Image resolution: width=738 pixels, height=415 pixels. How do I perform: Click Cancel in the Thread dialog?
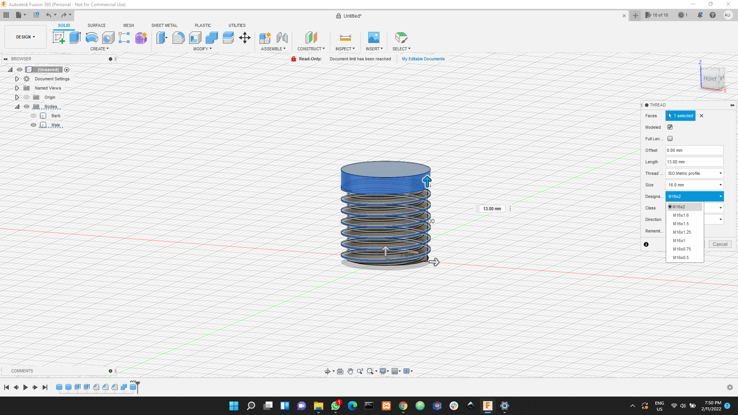pyautogui.click(x=720, y=244)
